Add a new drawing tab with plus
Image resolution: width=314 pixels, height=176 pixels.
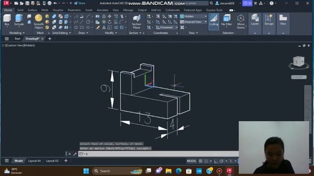pos(50,39)
